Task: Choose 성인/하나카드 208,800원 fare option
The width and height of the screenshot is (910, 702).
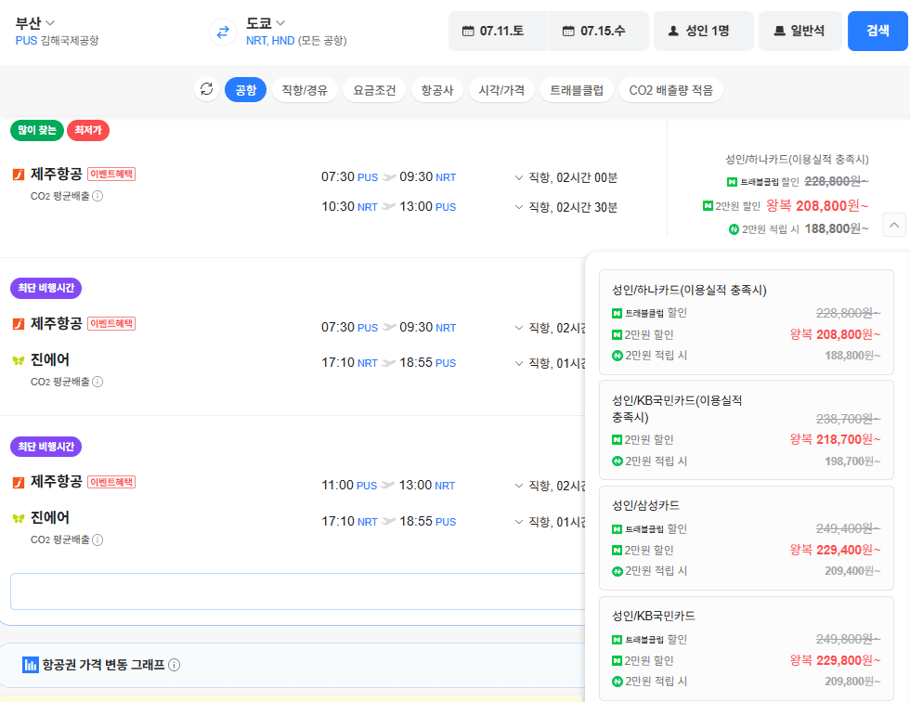Action: [747, 322]
